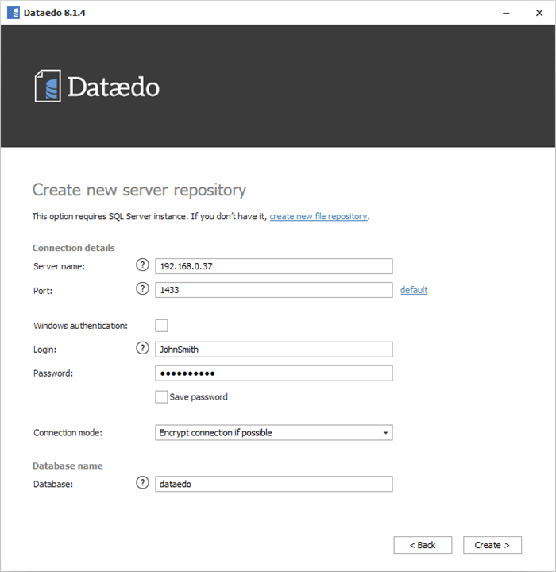Open the create new file repository link
The width and height of the screenshot is (556, 572).
pyautogui.click(x=319, y=216)
